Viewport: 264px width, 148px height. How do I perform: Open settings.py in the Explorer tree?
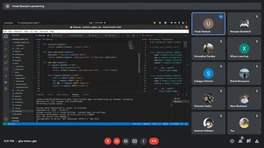pos(19,54)
